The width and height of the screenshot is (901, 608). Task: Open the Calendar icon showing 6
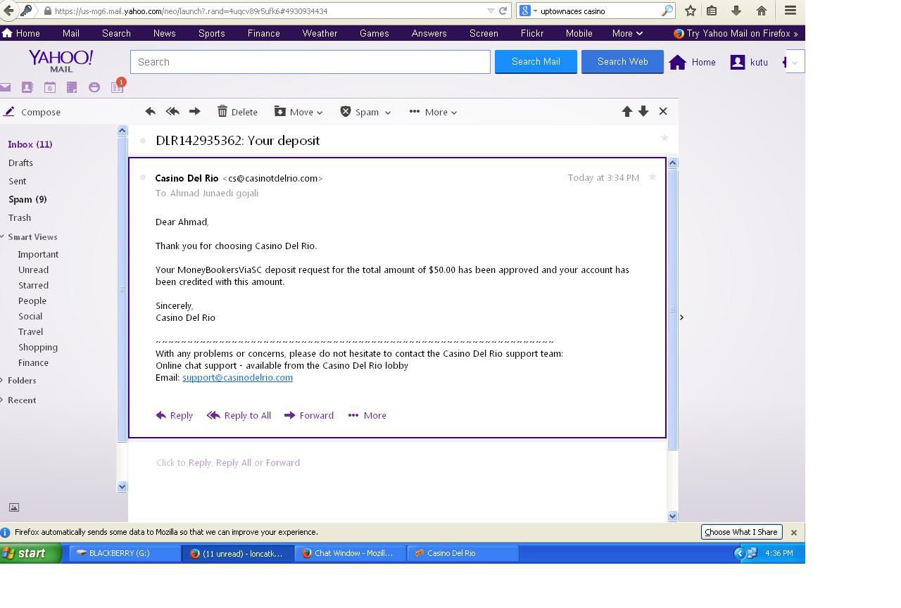[50, 87]
